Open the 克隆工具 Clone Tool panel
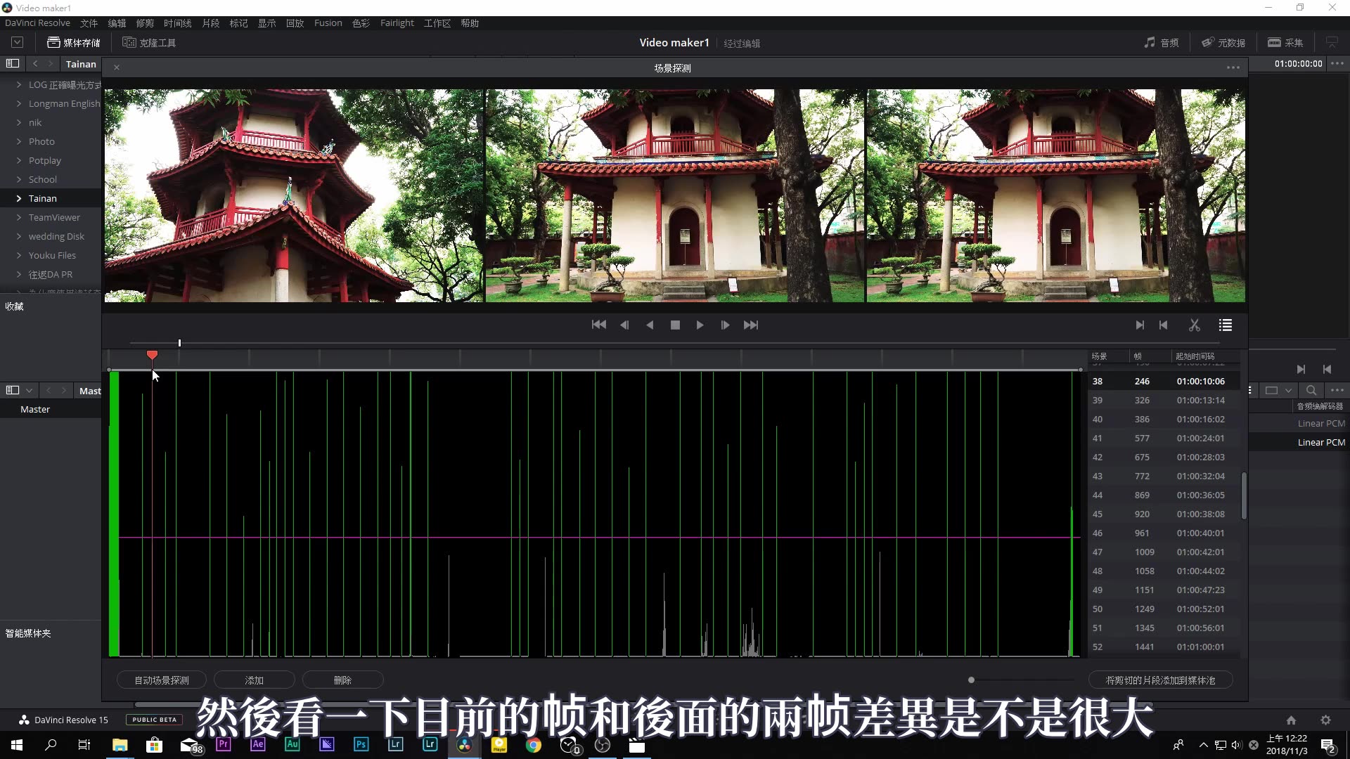This screenshot has height=759, width=1350. click(x=149, y=42)
